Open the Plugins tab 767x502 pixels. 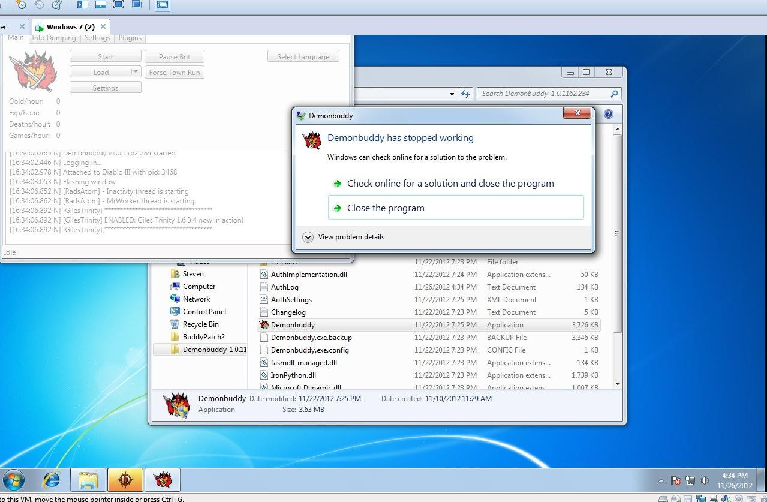click(x=130, y=38)
